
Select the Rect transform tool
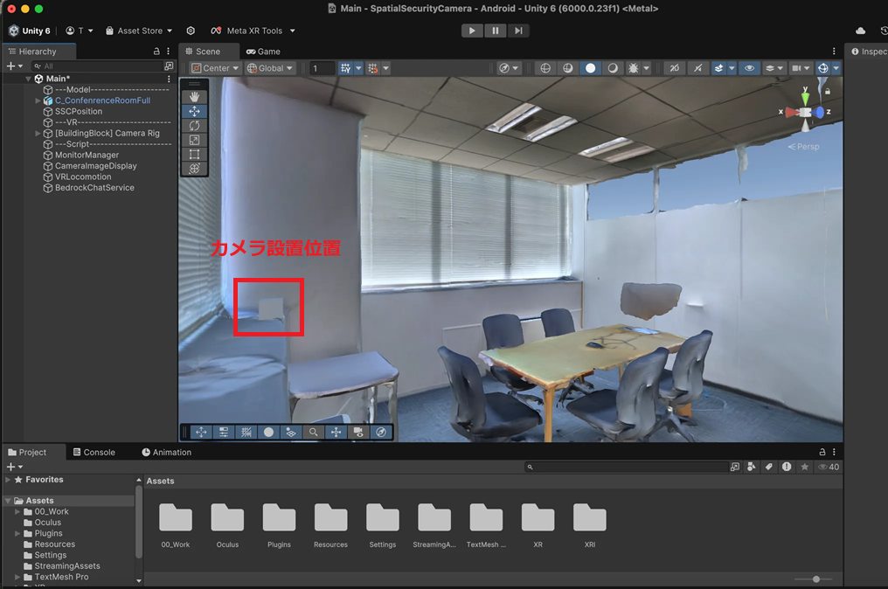point(194,155)
